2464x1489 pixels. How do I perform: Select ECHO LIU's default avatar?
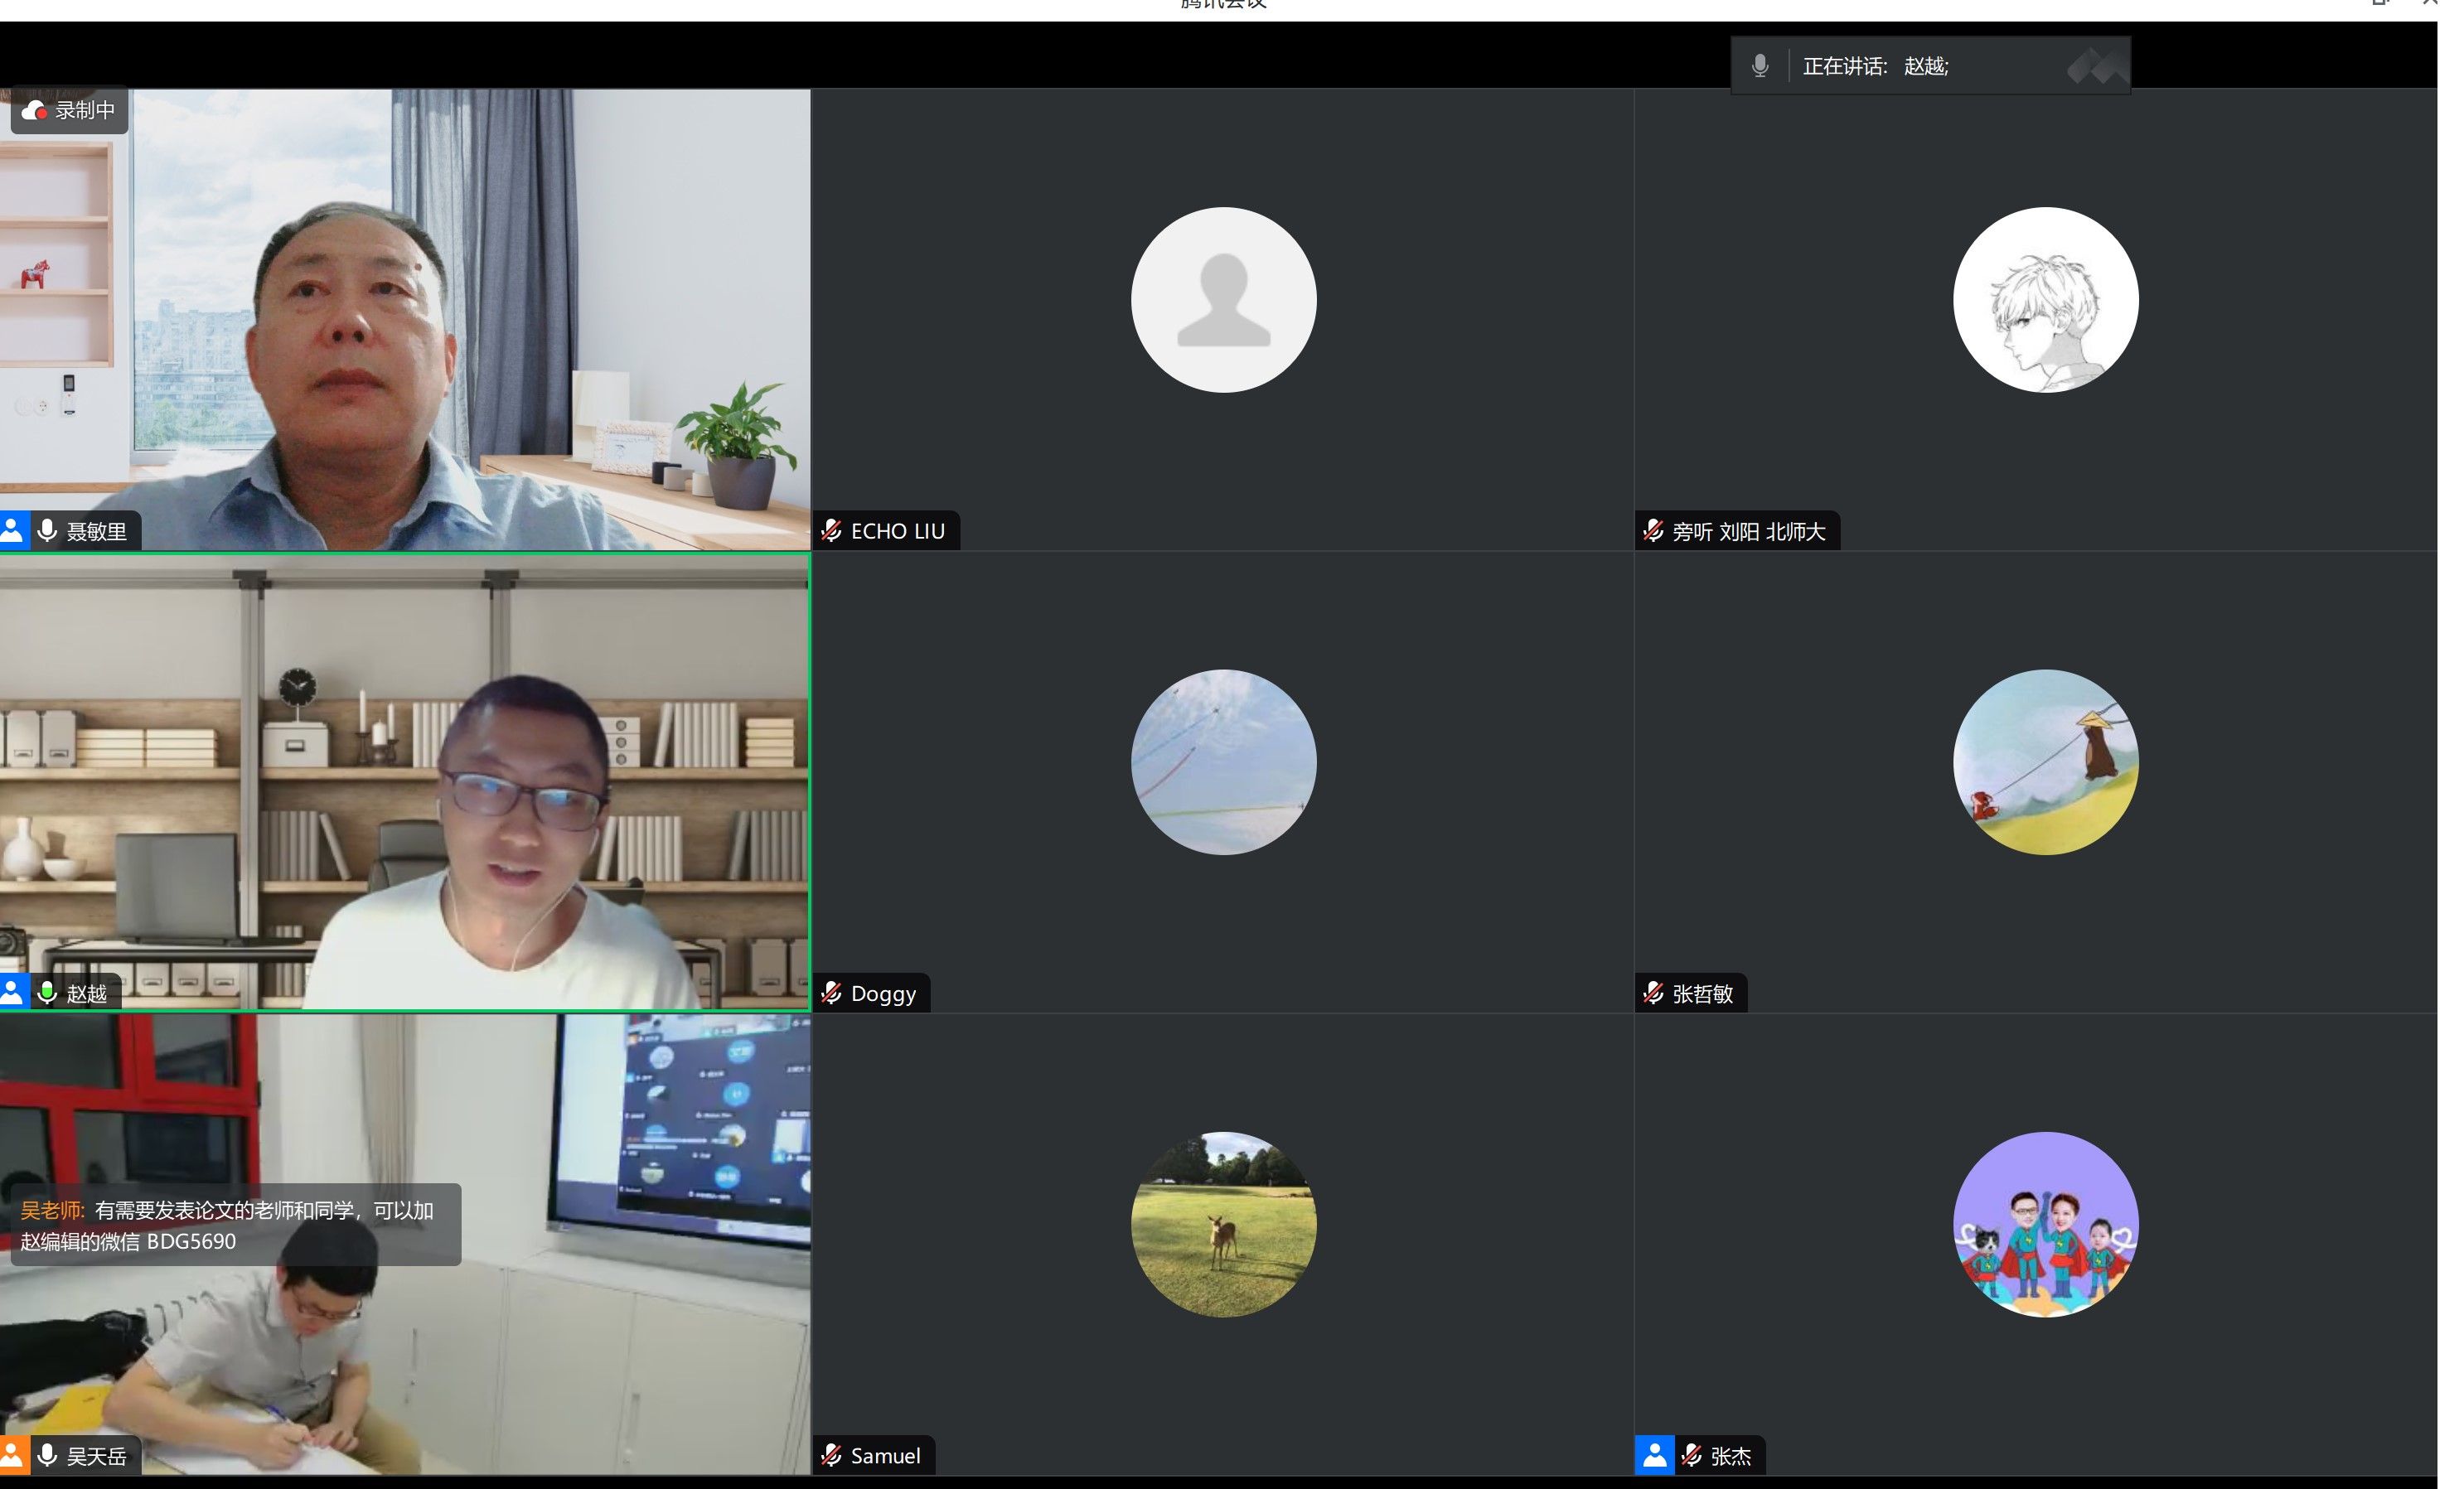coord(1223,300)
